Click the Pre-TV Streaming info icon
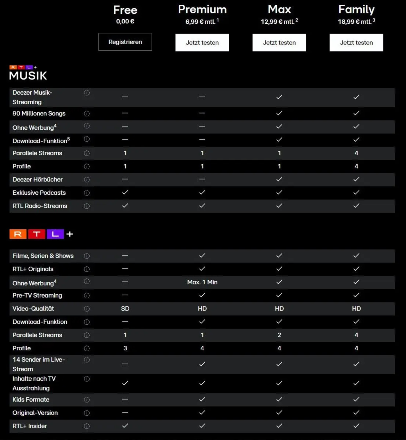Viewport: 406px width, 440px height. tap(87, 296)
